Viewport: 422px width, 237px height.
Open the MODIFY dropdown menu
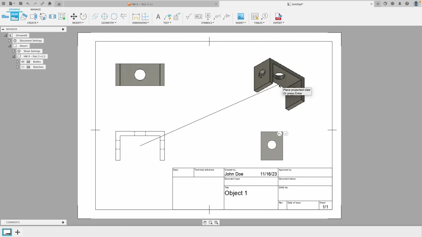78,23
